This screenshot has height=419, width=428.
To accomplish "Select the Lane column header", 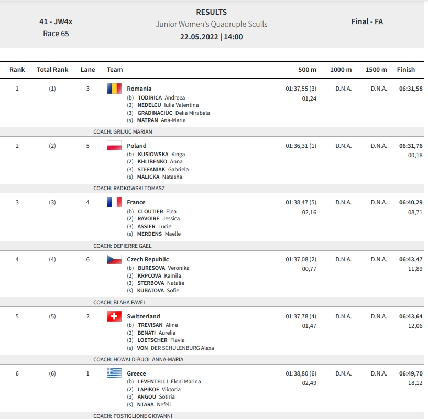I will click(87, 70).
